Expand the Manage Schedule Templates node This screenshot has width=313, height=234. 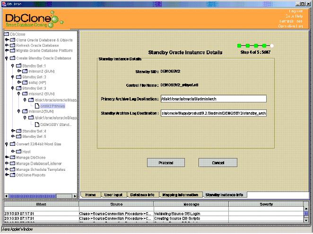pos(7,169)
